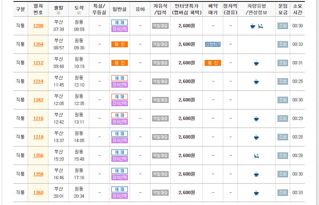
Task: Click the wheelchair seating icon for train 1208
Action: tap(260, 26)
